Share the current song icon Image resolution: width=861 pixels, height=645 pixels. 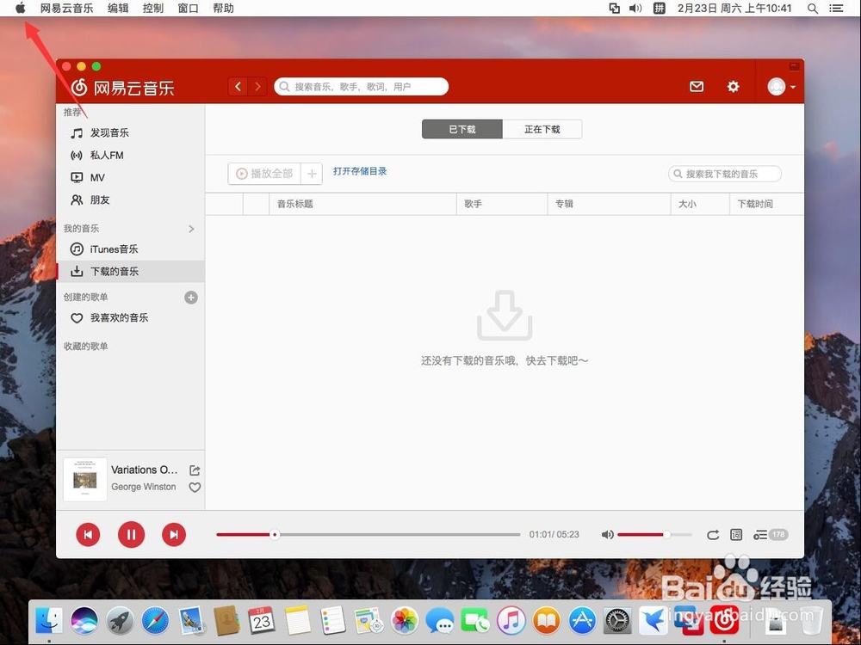pyautogui.click(x=195, y=470)
